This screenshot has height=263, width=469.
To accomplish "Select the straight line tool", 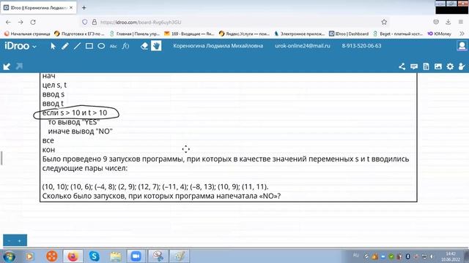I will click(x=77, y=46).
